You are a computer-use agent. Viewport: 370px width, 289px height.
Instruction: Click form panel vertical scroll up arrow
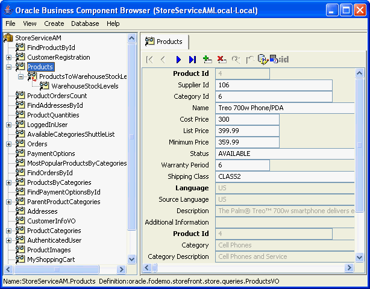point(359,73)
